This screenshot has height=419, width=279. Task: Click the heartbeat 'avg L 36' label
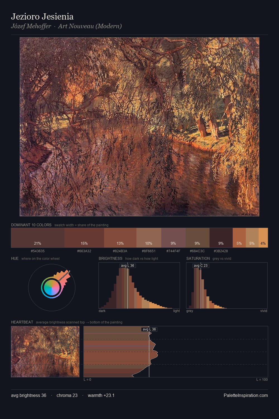(x=149, y=329)
